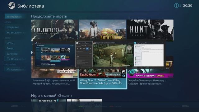The height and width of the screenshot is (112, 199).
Task: Click the Skype icon in the task switcher
Action: coord(135,43)
